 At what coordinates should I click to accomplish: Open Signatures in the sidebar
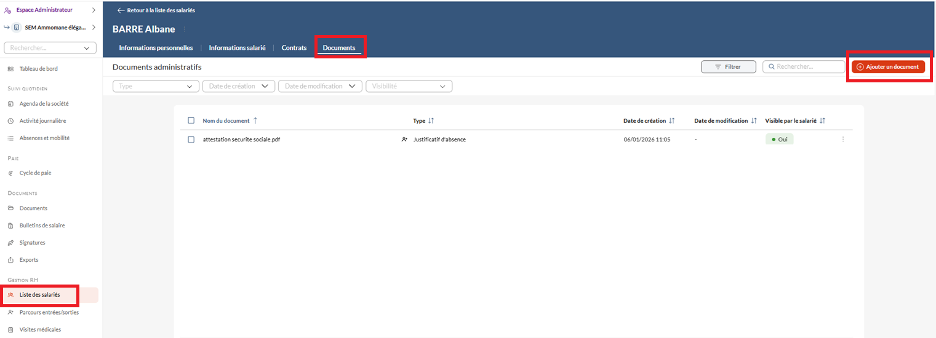(x=32, y=243)
